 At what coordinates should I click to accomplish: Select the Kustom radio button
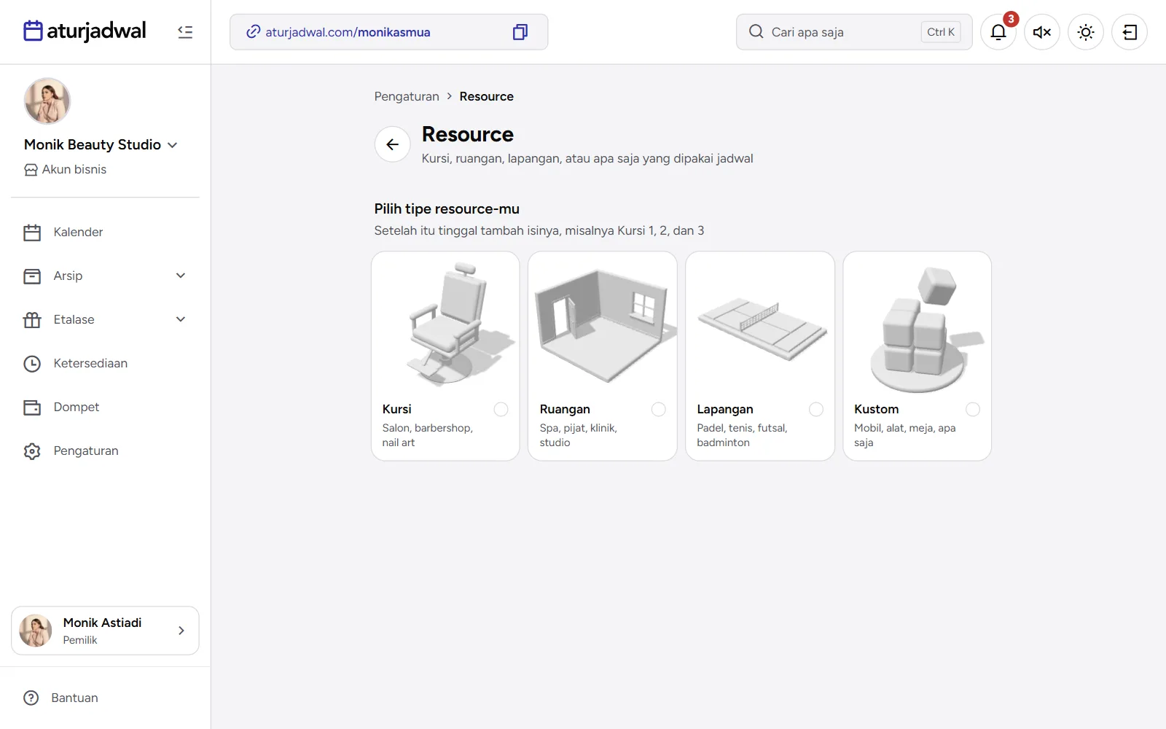973,410
